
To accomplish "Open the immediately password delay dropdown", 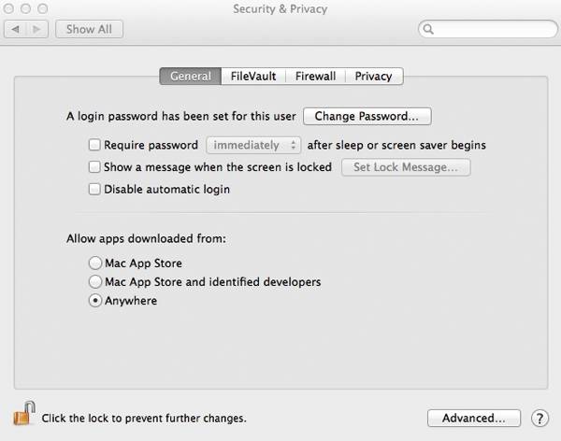I will (x=253, y=145).
